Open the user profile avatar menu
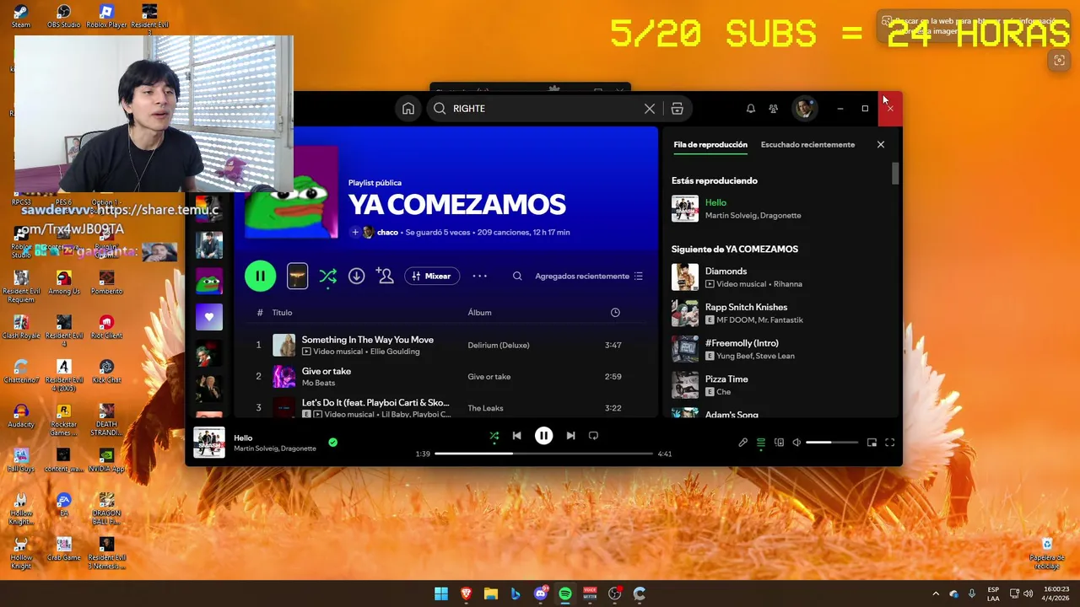The width and height of the screenshot is (1080, 607). 804,108
